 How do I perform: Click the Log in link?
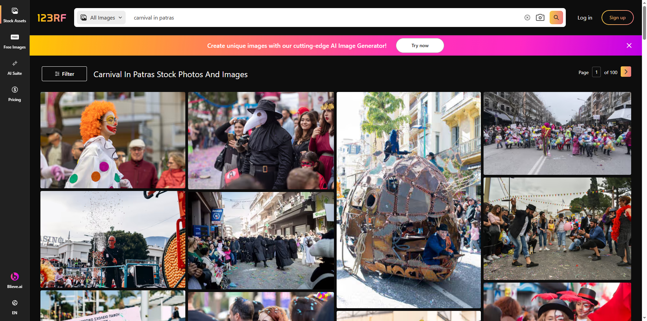pyautogui.click(x=585, y=18)
